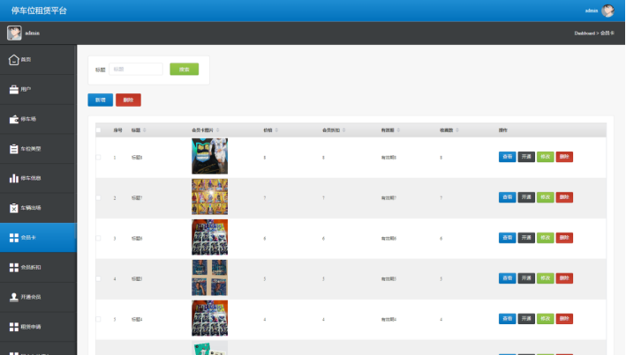The image size is (626, 355).
Task: Click 删除 for the 标题6 row
Action: click(x=564, y=238)
